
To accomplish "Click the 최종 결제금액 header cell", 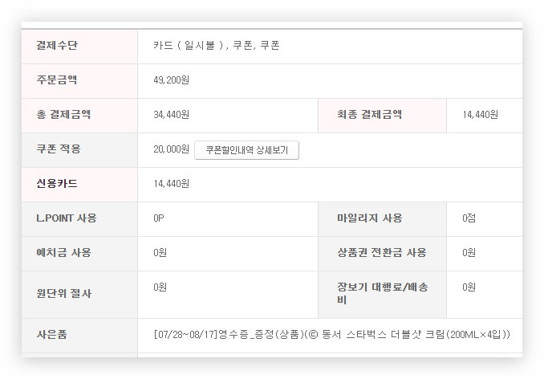I will [x=370, y=114].
